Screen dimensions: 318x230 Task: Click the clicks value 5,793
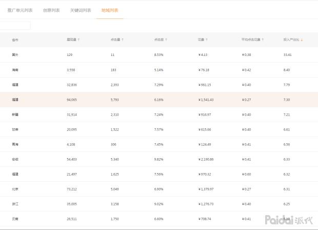[x=114, y=100]
